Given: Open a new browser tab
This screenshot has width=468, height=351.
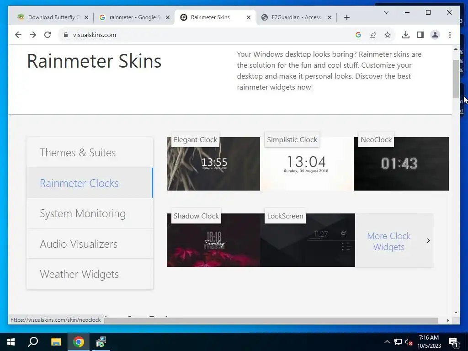Looking at the screenshot, I should (346, 18).
